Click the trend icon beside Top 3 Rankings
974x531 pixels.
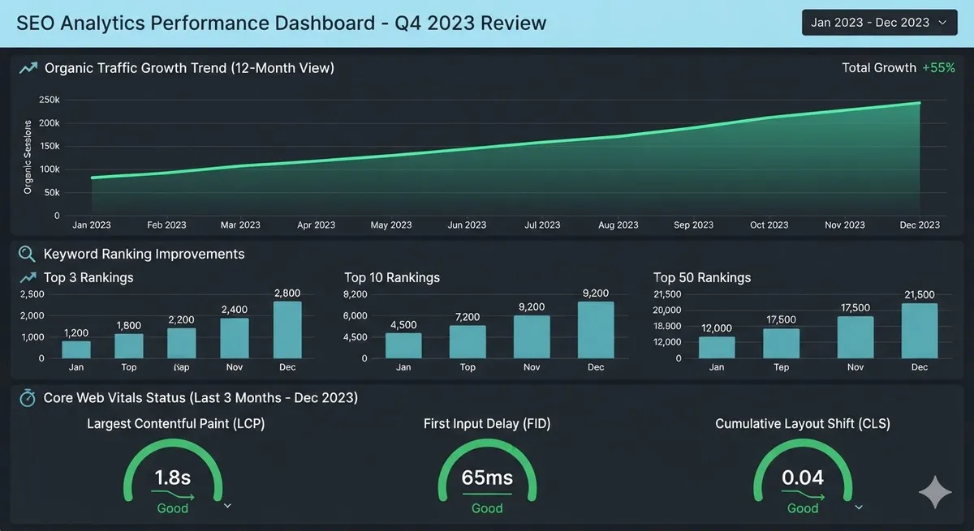28,277
